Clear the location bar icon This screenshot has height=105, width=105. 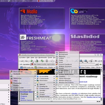coord(21,64)
